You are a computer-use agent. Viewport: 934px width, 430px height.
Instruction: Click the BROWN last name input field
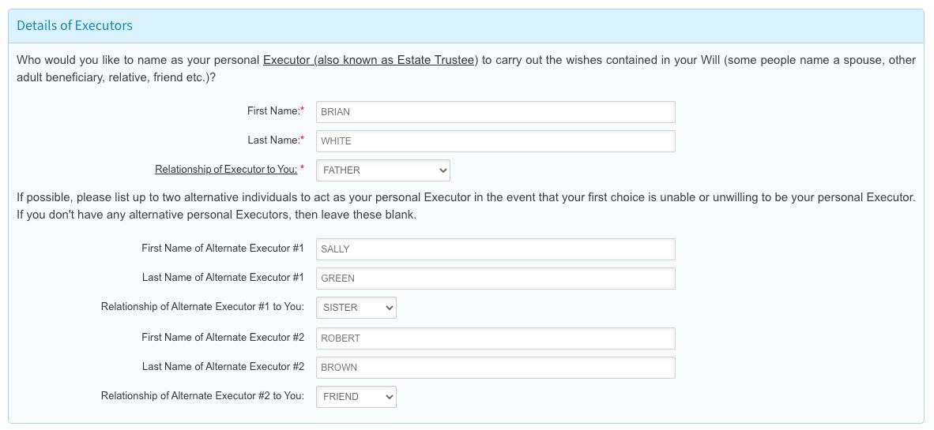(x=495, y=368)
